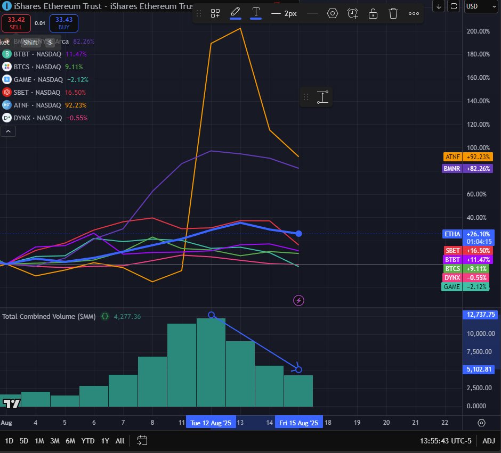Click Total Combined Volume indicator title
Screen dimensions: 501x453
[49, 317]
